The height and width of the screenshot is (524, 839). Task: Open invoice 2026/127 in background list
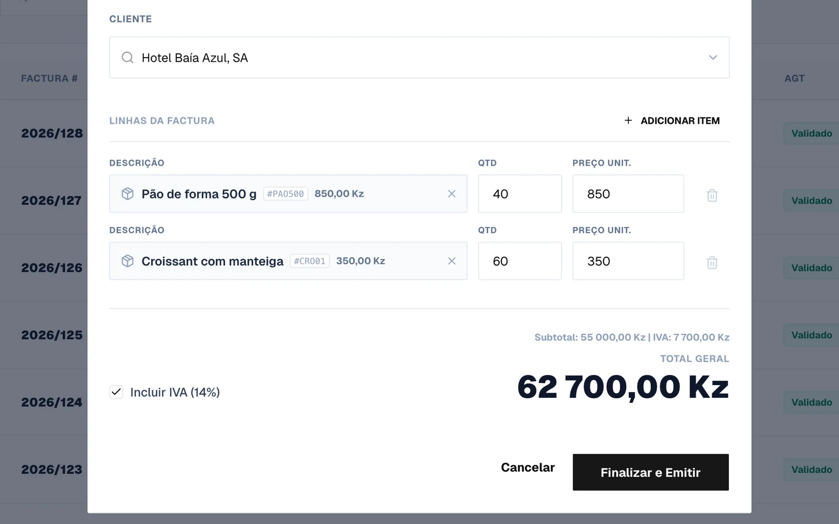click(x=51, y=200)
